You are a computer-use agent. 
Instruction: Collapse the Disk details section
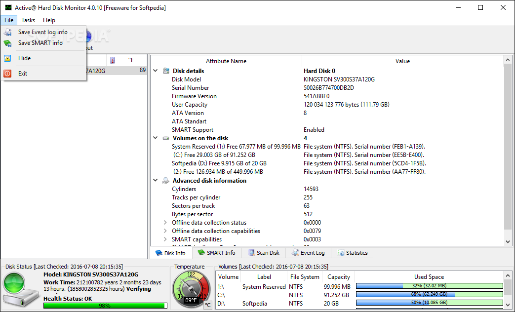(x=156, y=71)
